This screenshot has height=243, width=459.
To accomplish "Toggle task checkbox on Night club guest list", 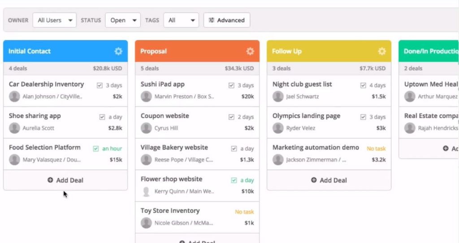I will (x=363, y=85).
